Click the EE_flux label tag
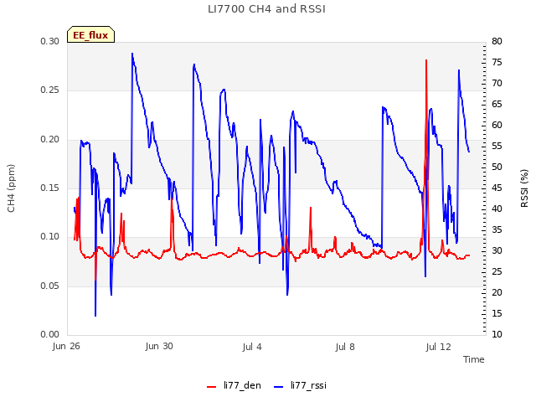 pyautogui.click(x=90, y=34)
